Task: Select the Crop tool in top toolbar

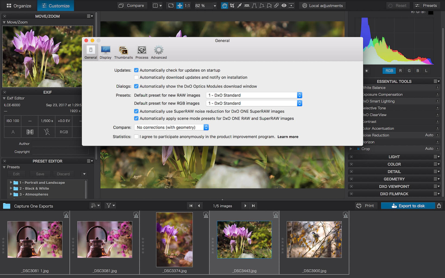Action: pos(232,6)
